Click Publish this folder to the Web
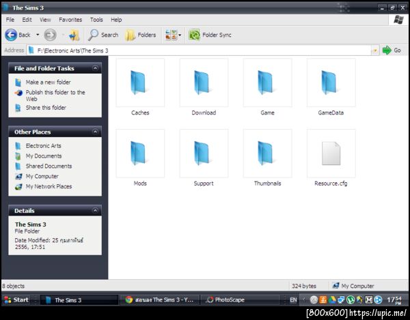This screenshot has height=320, width=410. tap(55, 96)
